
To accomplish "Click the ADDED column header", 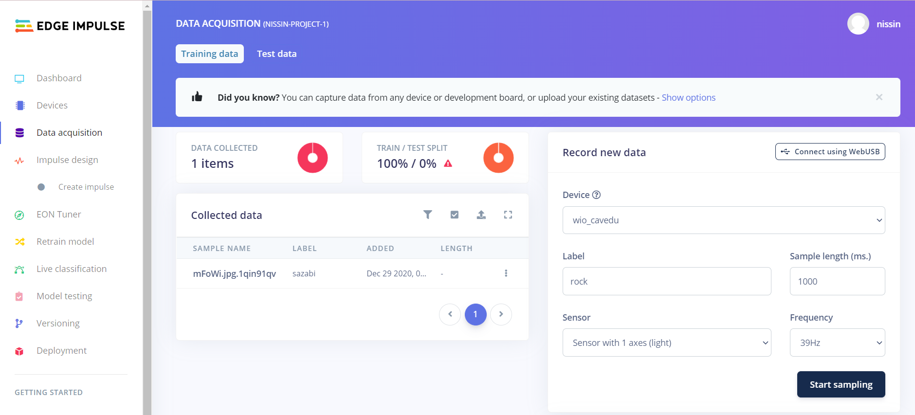I will pyautogui.click(x=380, y=249).
